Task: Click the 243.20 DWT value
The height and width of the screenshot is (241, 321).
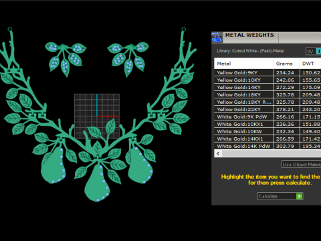Action: 311,109
